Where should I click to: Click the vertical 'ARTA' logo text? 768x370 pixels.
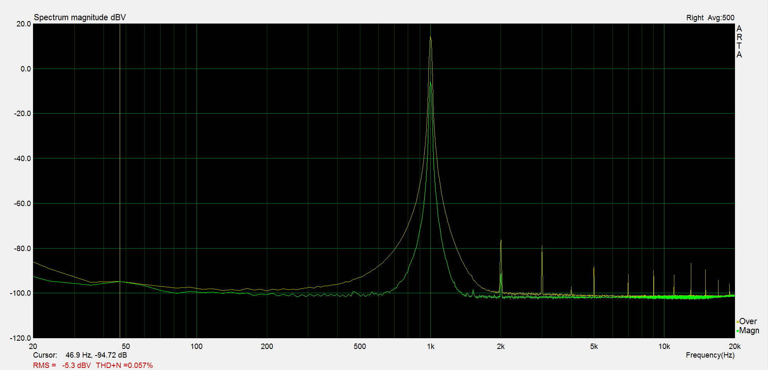739,41
